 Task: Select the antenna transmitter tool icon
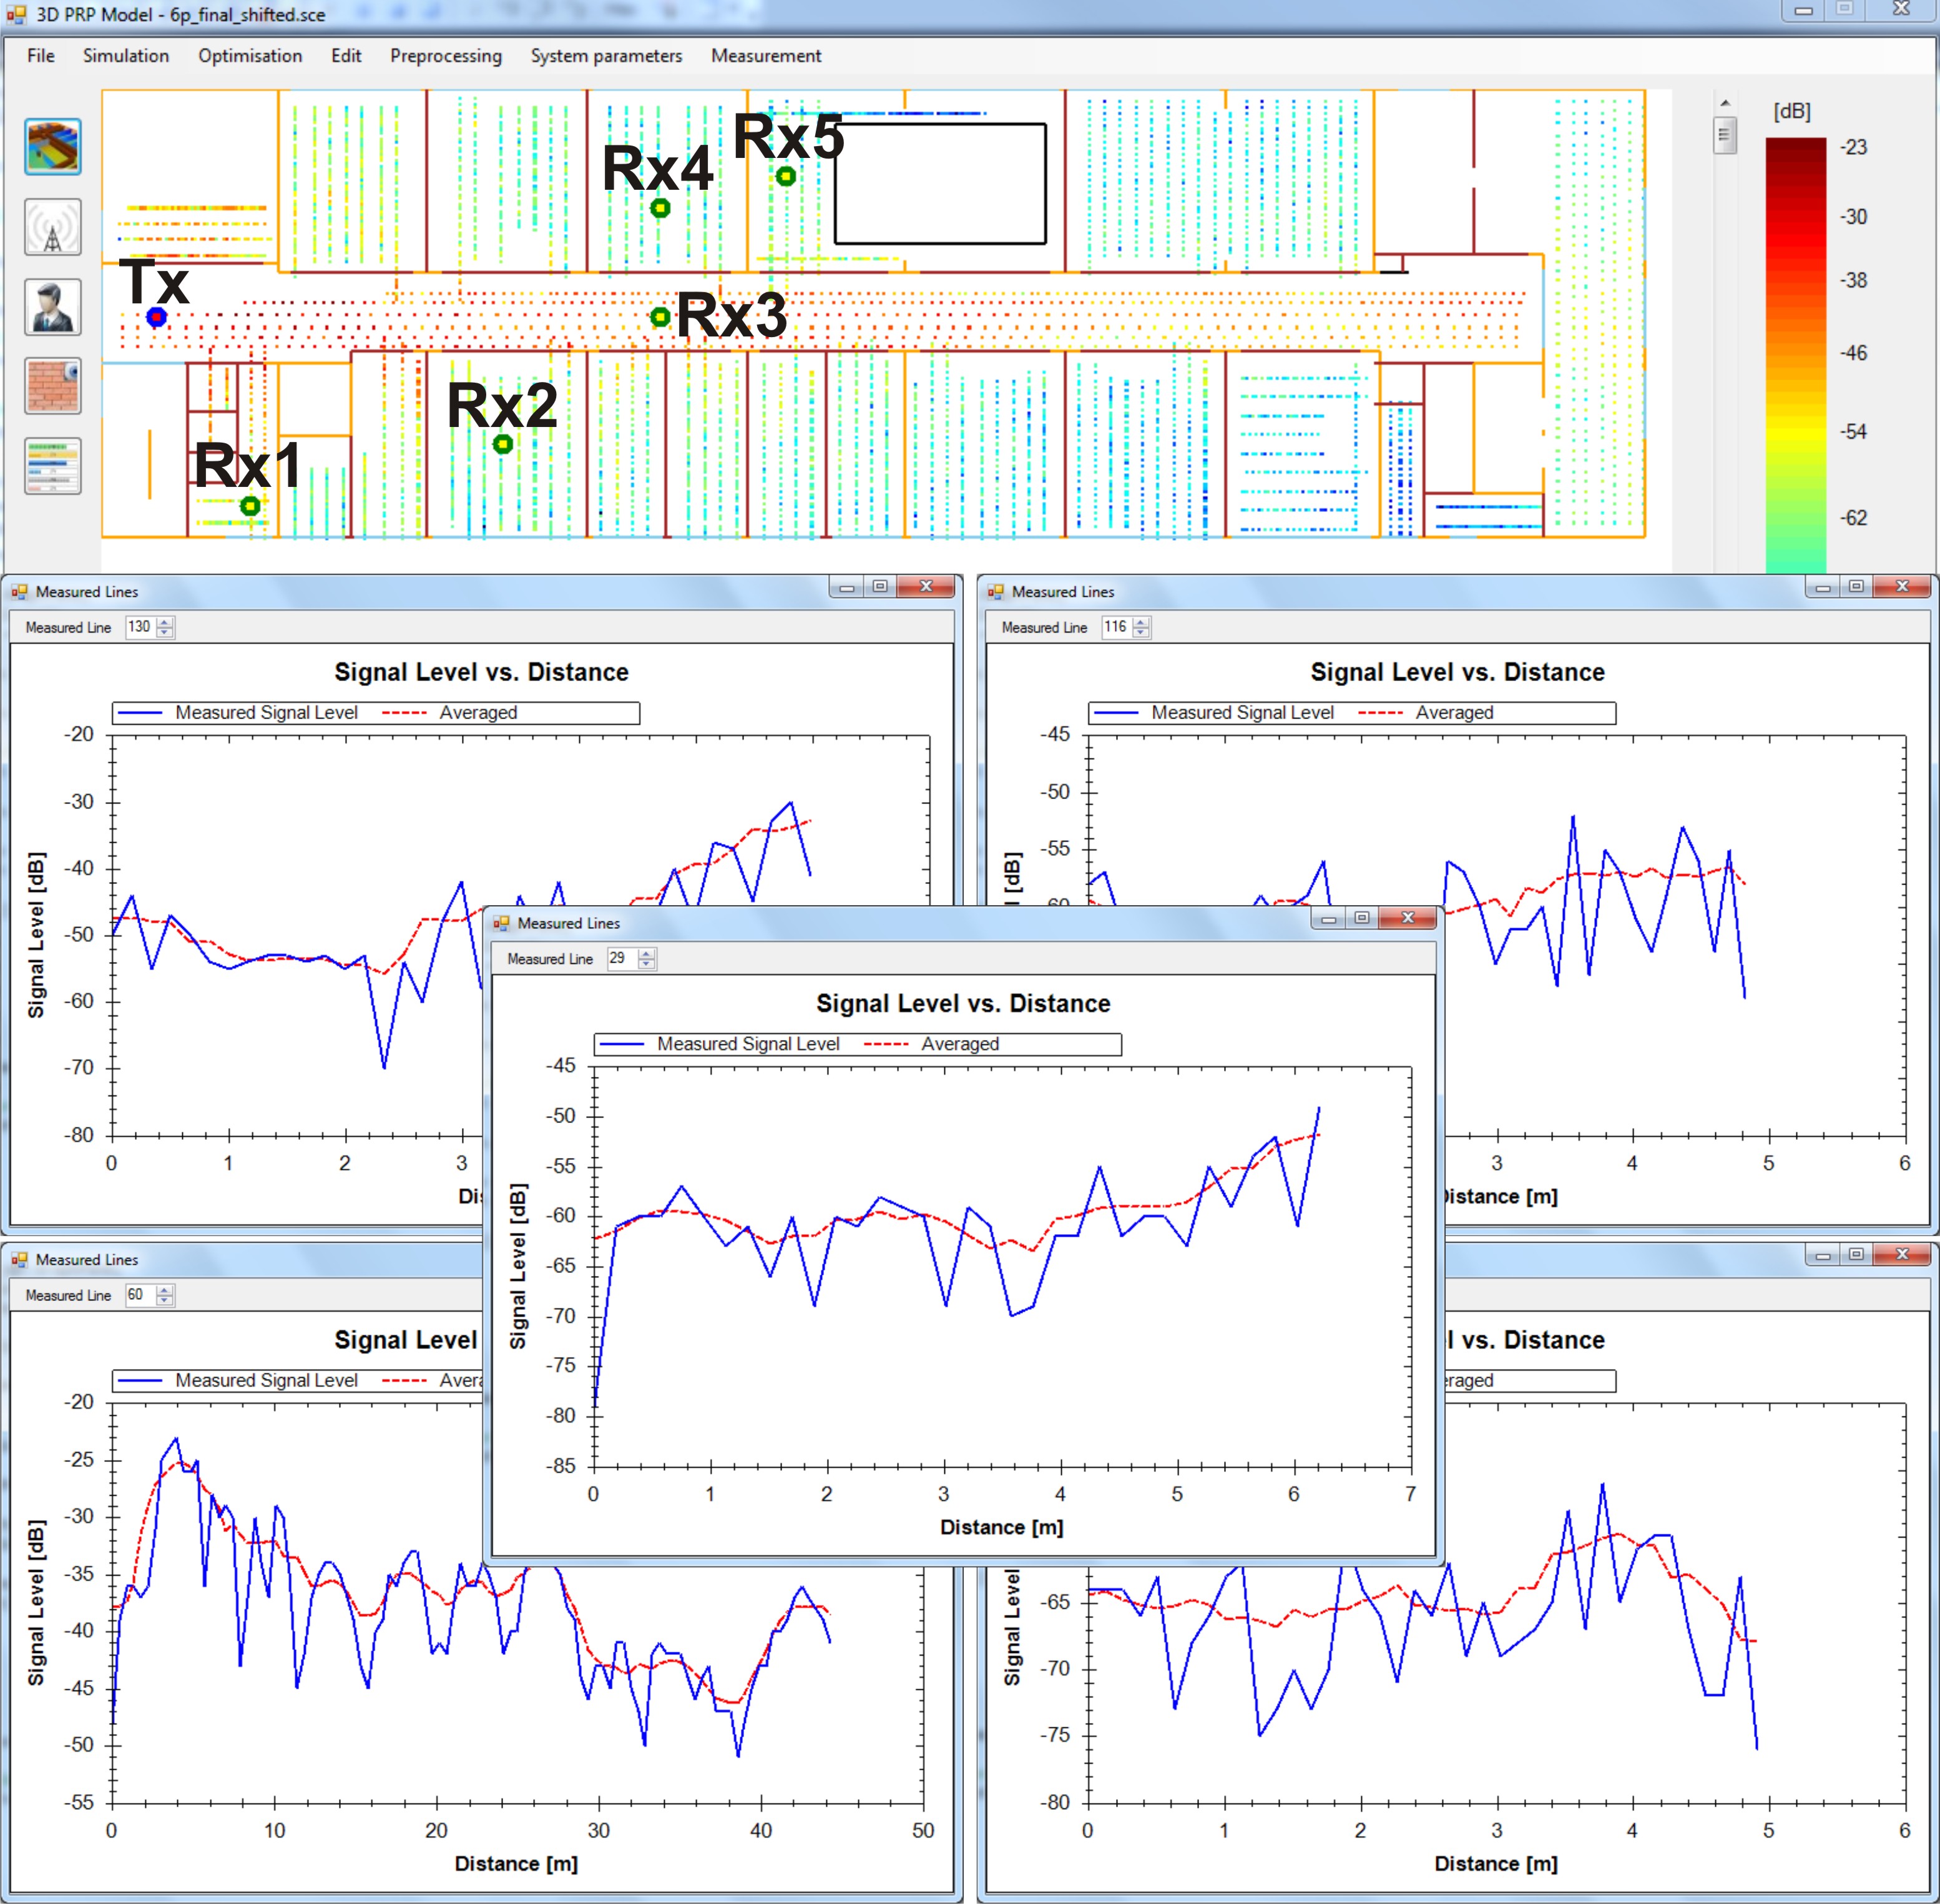point(53,227)
